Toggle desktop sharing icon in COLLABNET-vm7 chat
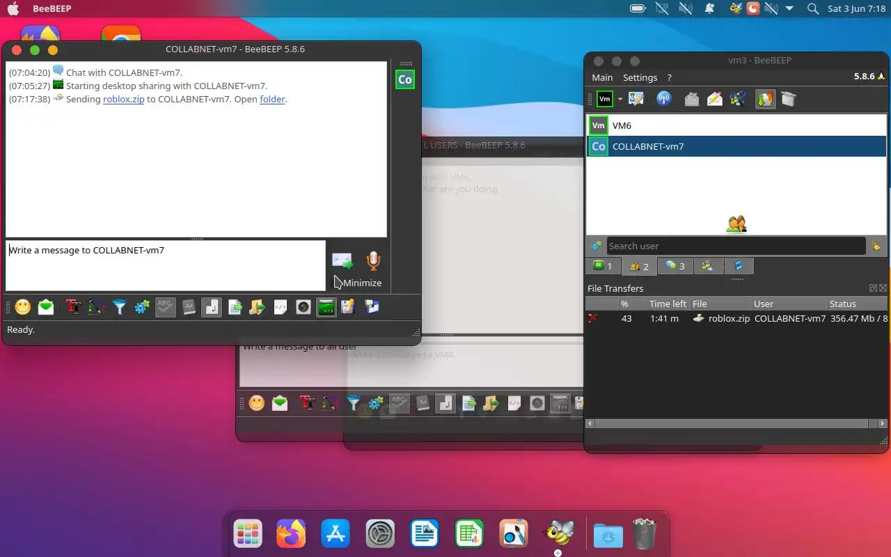 pos(326,307)
